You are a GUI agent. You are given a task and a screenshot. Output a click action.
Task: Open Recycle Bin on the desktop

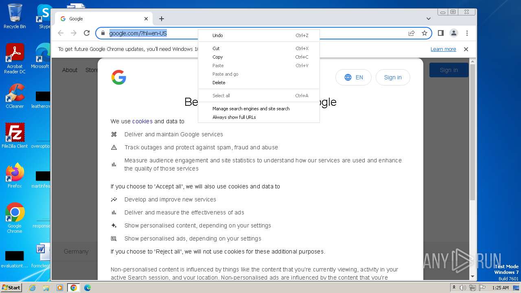[x=15, y=16]
